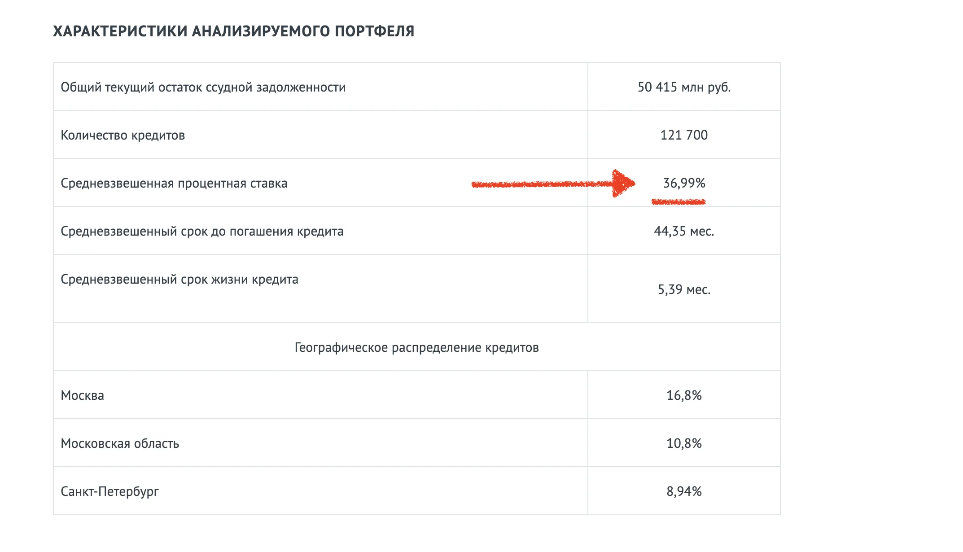This screenshot has height=552, width=963.
Task: Click the Средневзвешенный срок жизни кредита label
Action: (179, 279)
